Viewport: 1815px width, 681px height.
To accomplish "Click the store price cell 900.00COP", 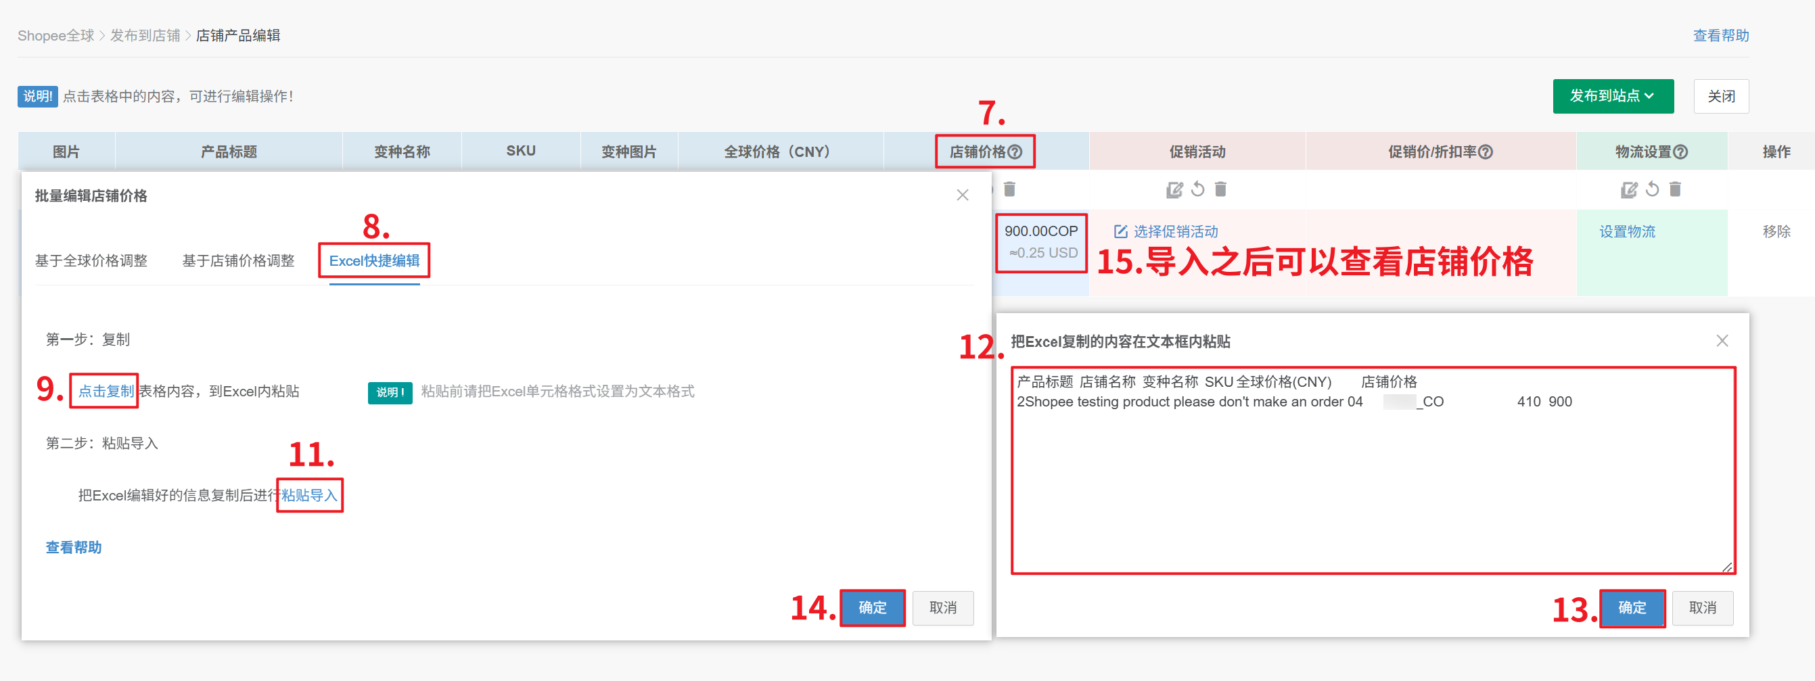I will coord(1040,231).
